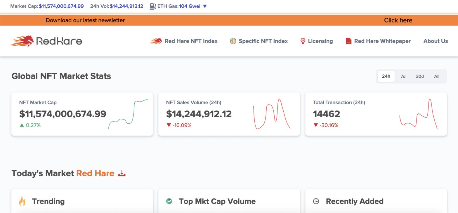The height and width of the screenshot is (213, 458).
Task: Click the Market Cap value $11,574,000,674.99 in top bar
Action: click(61, 6)
